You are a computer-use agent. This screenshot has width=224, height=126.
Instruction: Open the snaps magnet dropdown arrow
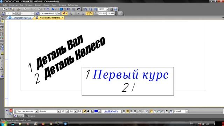click(67, 13)
